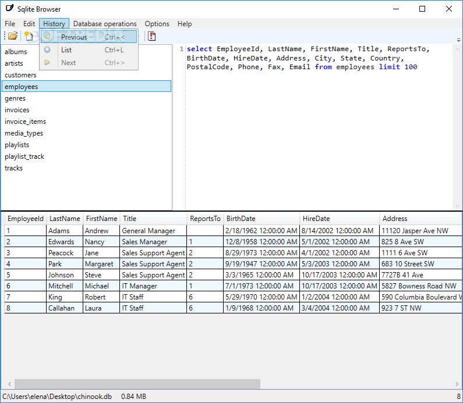Select the tracks table
The width and height of the screenshot is (463, 403).
(86, 168)
